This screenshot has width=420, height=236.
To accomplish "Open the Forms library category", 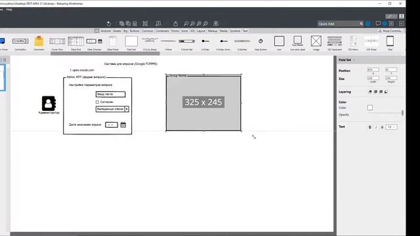I will 175,31.
